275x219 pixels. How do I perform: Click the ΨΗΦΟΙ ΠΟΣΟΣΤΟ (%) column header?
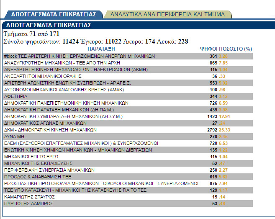226,49
